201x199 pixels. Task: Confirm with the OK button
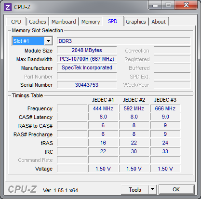click(x=176, y=189)
